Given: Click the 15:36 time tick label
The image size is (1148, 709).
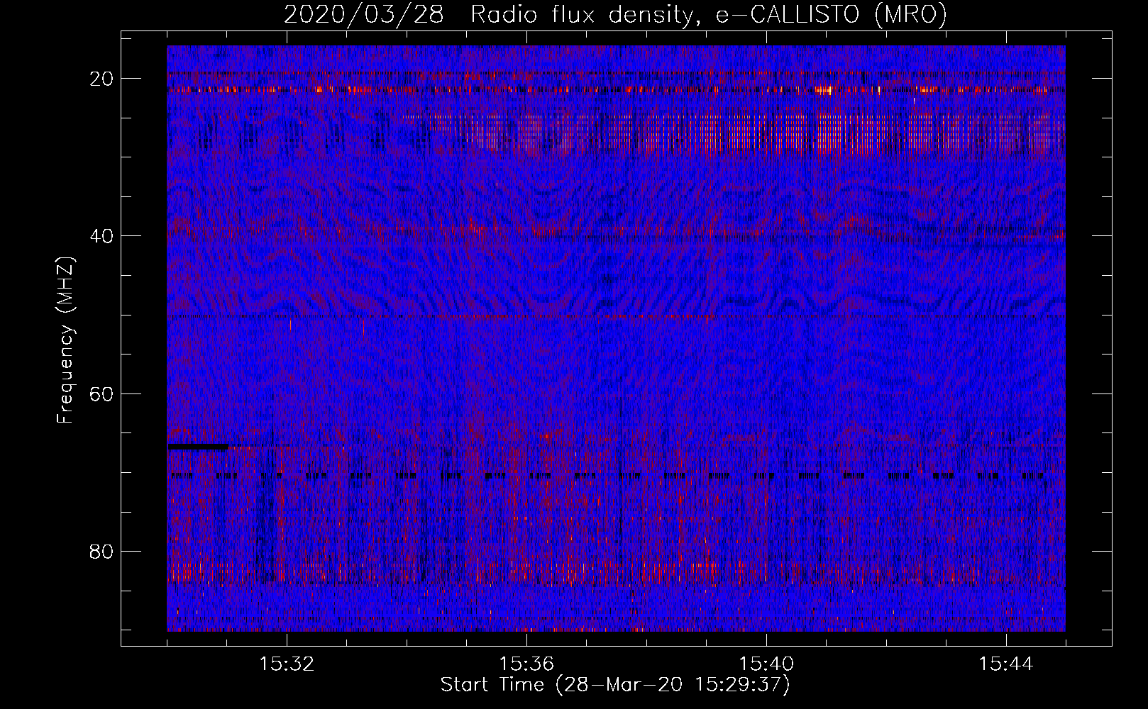Looking at the screenshot, I should 526,664.
